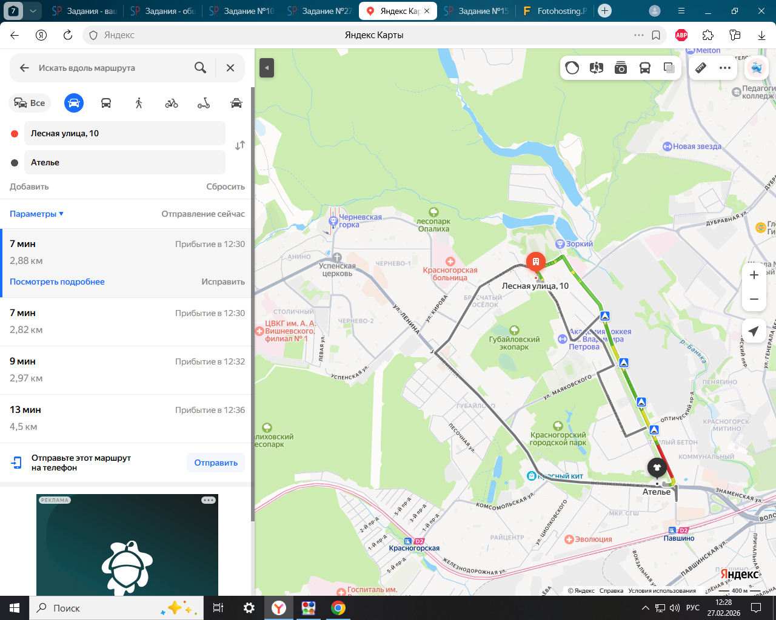
Task: Open Google Chrome from the taskbar
Action: pyautogui.click(x=338, y=608)
